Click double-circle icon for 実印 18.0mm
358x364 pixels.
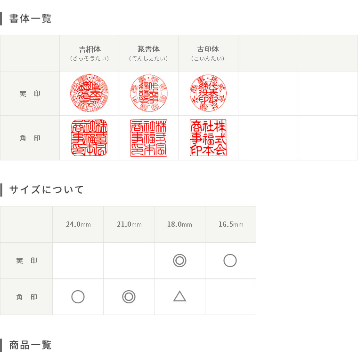tap(179, 261)
